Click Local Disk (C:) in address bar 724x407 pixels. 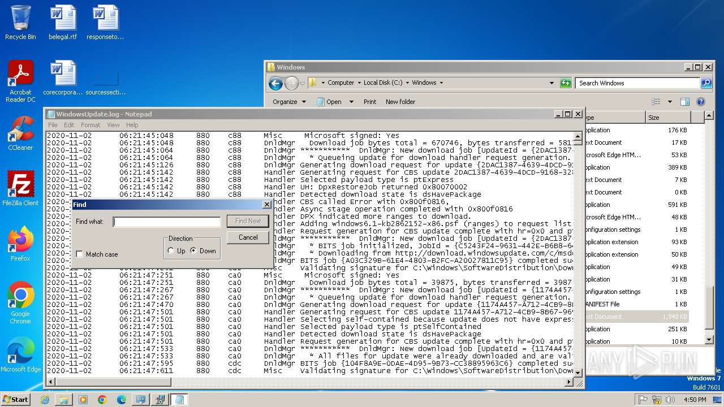pyautogui.click(x=383, y=83)
